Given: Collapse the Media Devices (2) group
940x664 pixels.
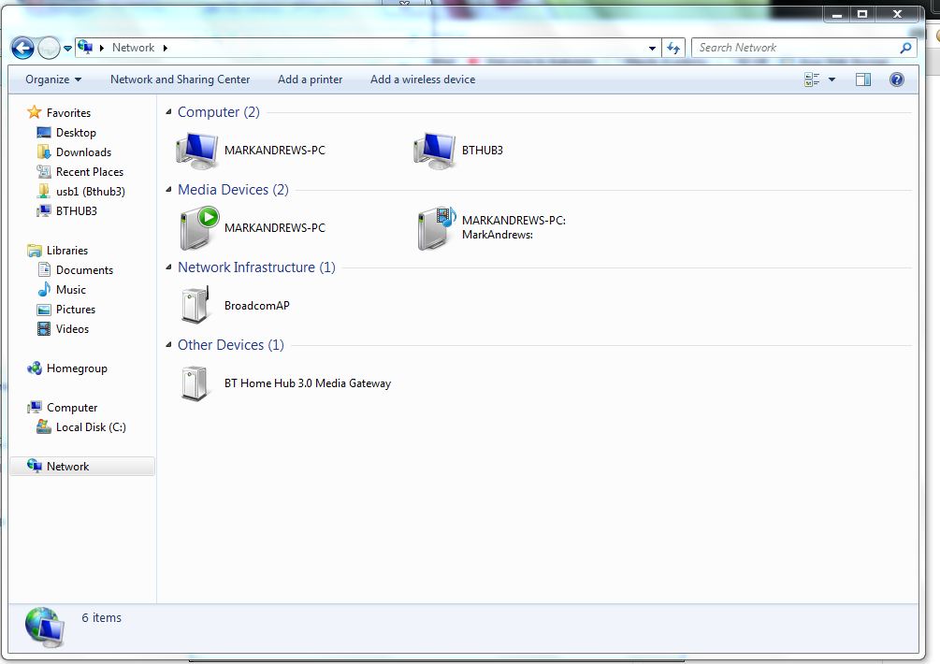Looking at the screenshot, I should tap(168, 190).
